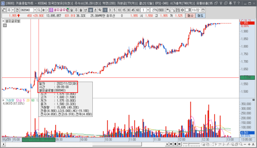Open chart settings gear icon

[182, 10]
